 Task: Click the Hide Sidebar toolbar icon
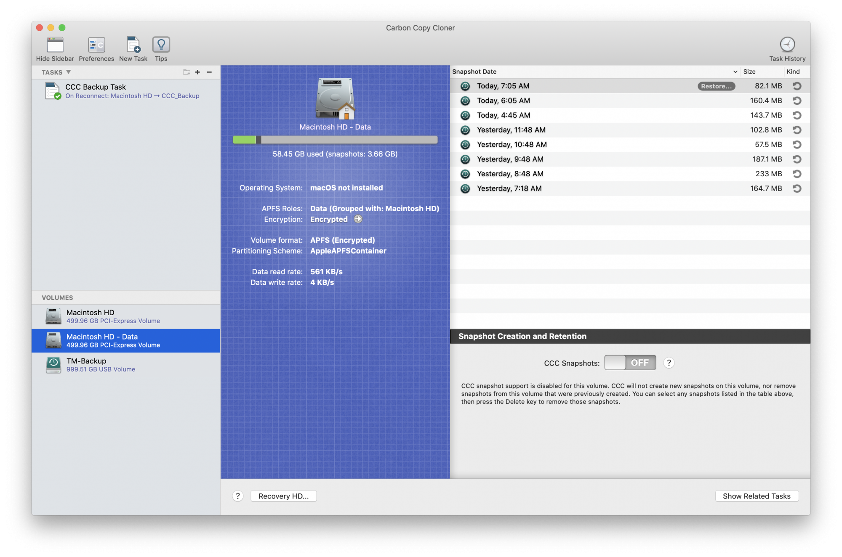pos(55,45)
